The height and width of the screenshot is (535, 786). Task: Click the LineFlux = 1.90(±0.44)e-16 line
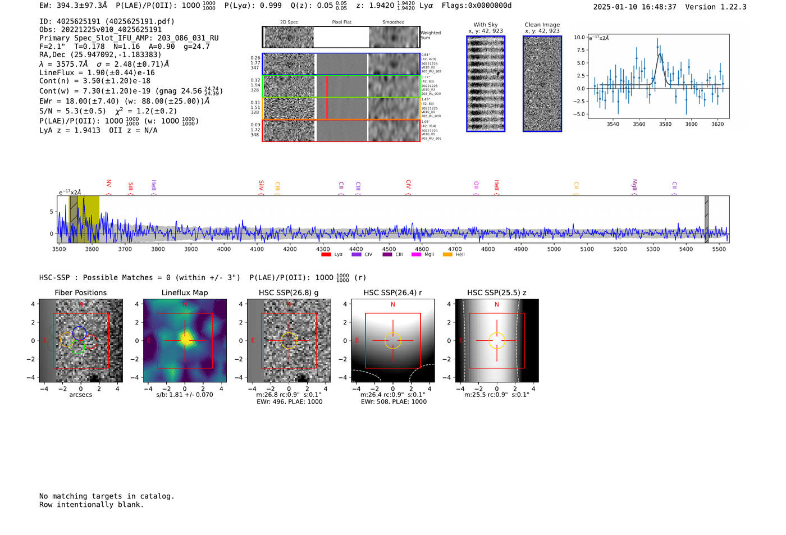point(97,72)
